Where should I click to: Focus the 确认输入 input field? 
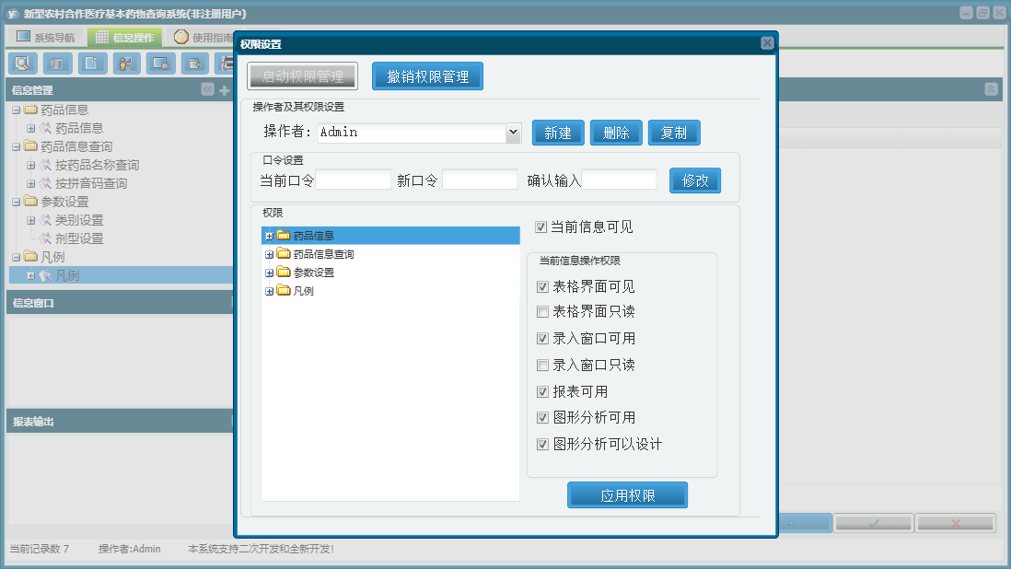point(619,180)
